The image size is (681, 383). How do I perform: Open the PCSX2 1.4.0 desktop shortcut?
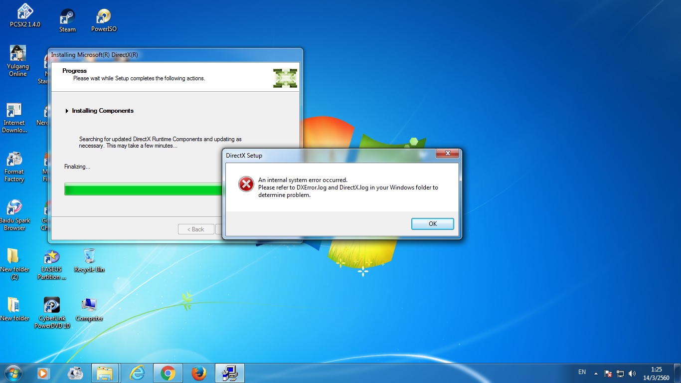[x=25, y=15]
